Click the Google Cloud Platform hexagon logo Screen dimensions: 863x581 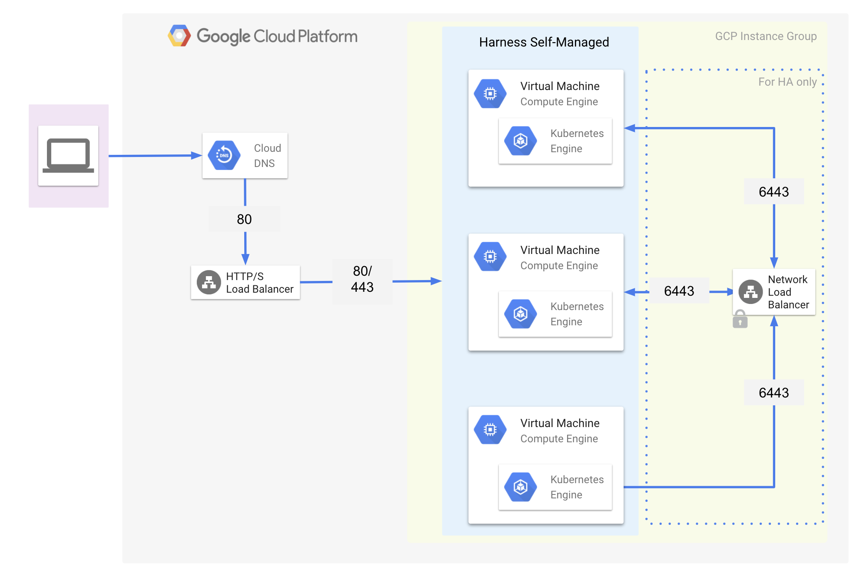(179, 36)
